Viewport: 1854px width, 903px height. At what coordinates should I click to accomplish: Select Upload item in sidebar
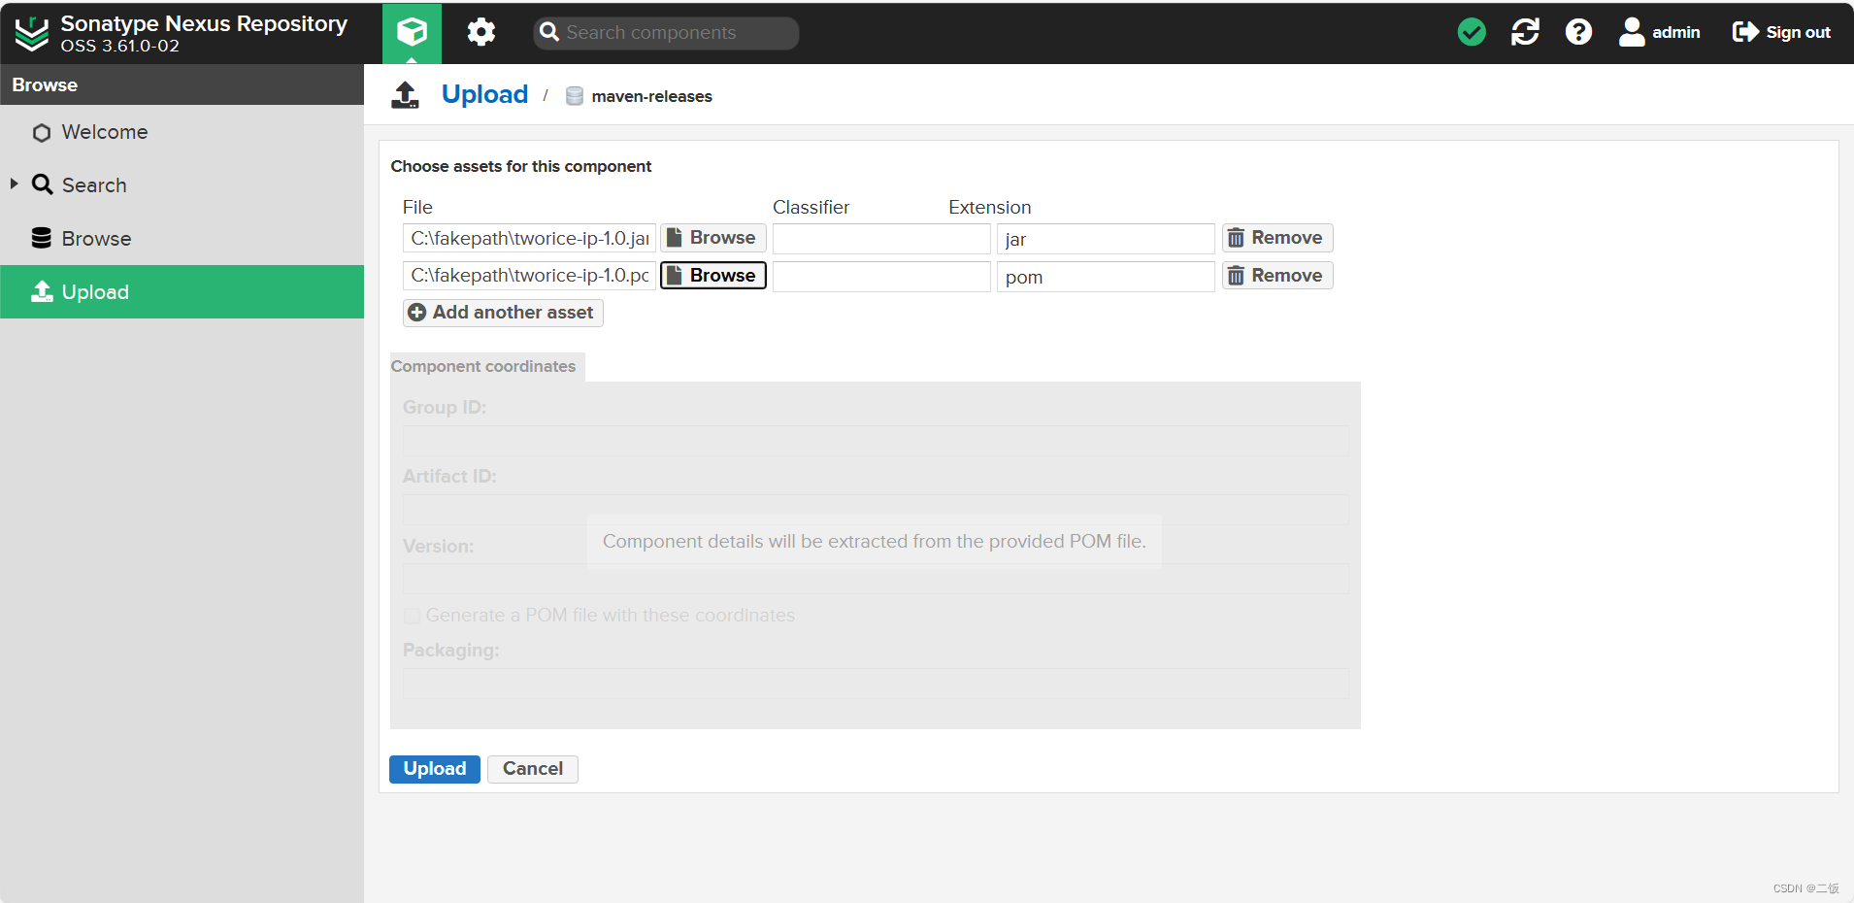point(182,292)
